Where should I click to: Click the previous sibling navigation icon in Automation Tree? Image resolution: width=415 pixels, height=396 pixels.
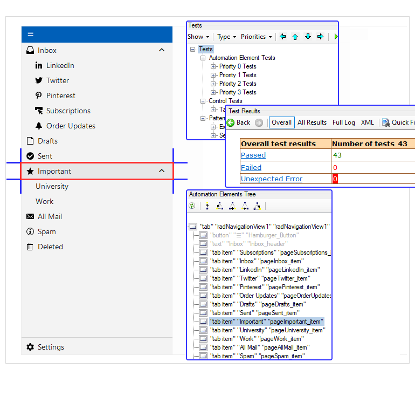[245, 206]
